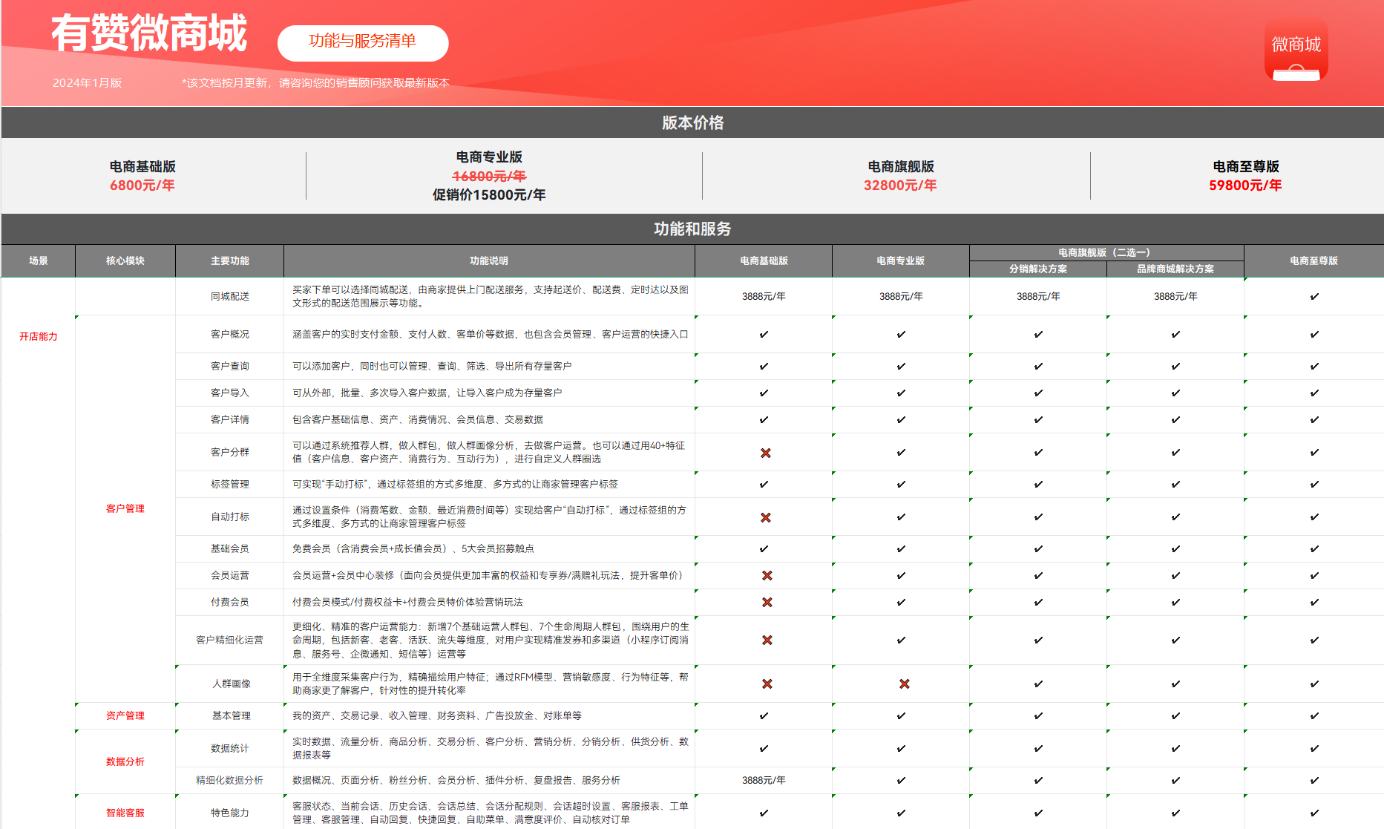The image size is (1384, 829).
Task: Click the 功能与服务清单 pill button
Action: (363, 43)
